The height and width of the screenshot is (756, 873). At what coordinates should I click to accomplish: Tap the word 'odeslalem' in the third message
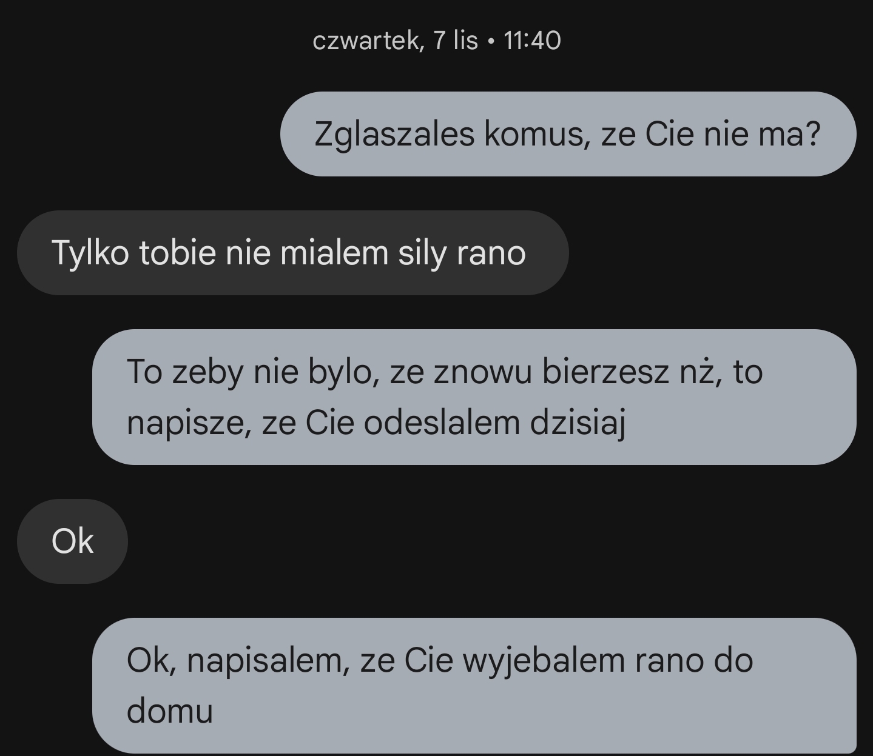(x=442, y=423)
